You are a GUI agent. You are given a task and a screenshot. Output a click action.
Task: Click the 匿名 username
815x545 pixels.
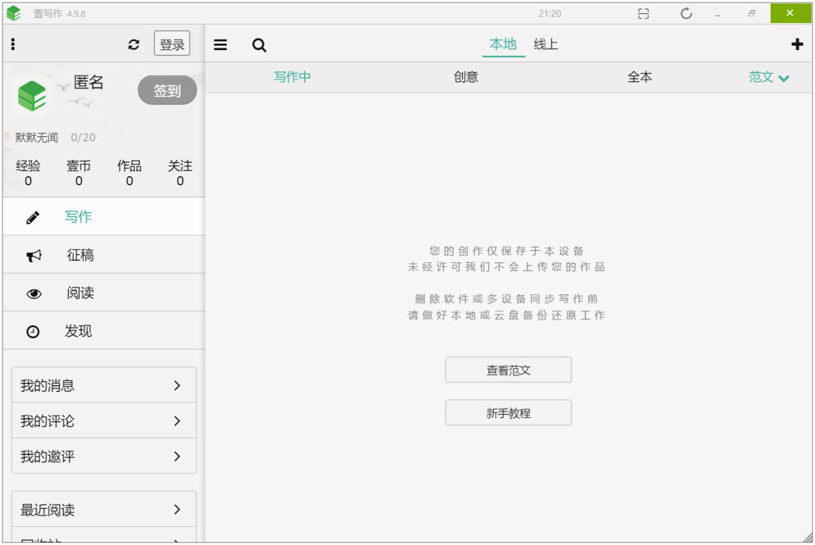[x=89, y=82]
